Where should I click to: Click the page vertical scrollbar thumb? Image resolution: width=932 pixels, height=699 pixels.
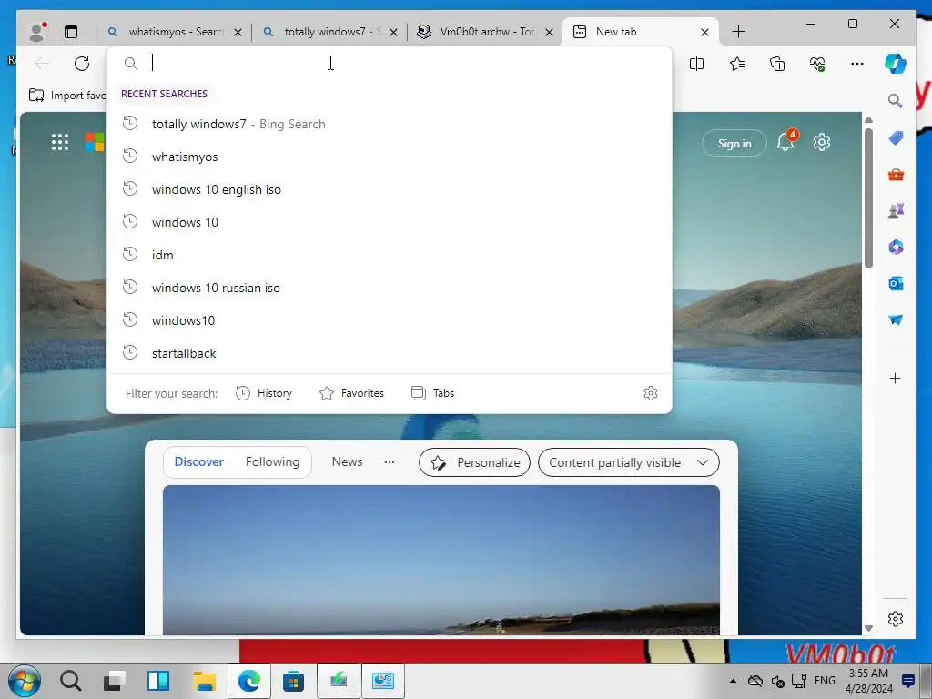point(868,198)
